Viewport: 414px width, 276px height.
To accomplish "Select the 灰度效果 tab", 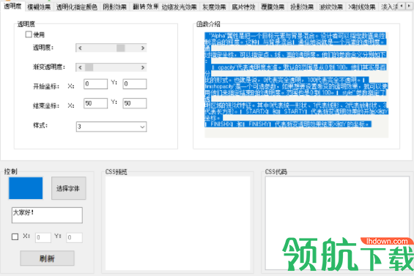I will [x=214, y=7].
